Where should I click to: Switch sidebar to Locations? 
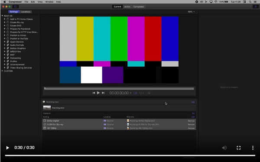tap(26, 12)
